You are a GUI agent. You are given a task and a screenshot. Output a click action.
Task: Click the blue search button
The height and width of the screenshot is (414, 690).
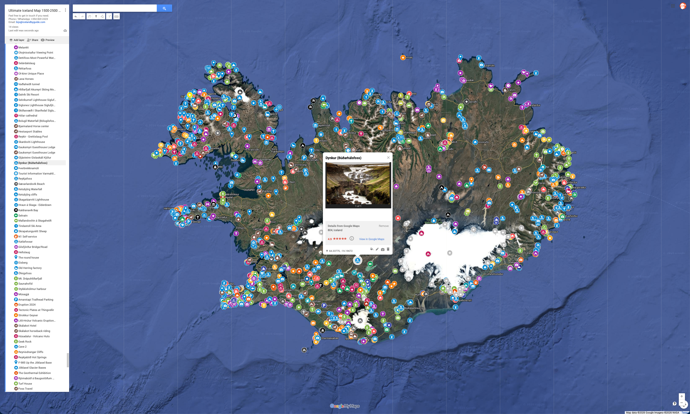pyautogui.click(x=164, y=8)
